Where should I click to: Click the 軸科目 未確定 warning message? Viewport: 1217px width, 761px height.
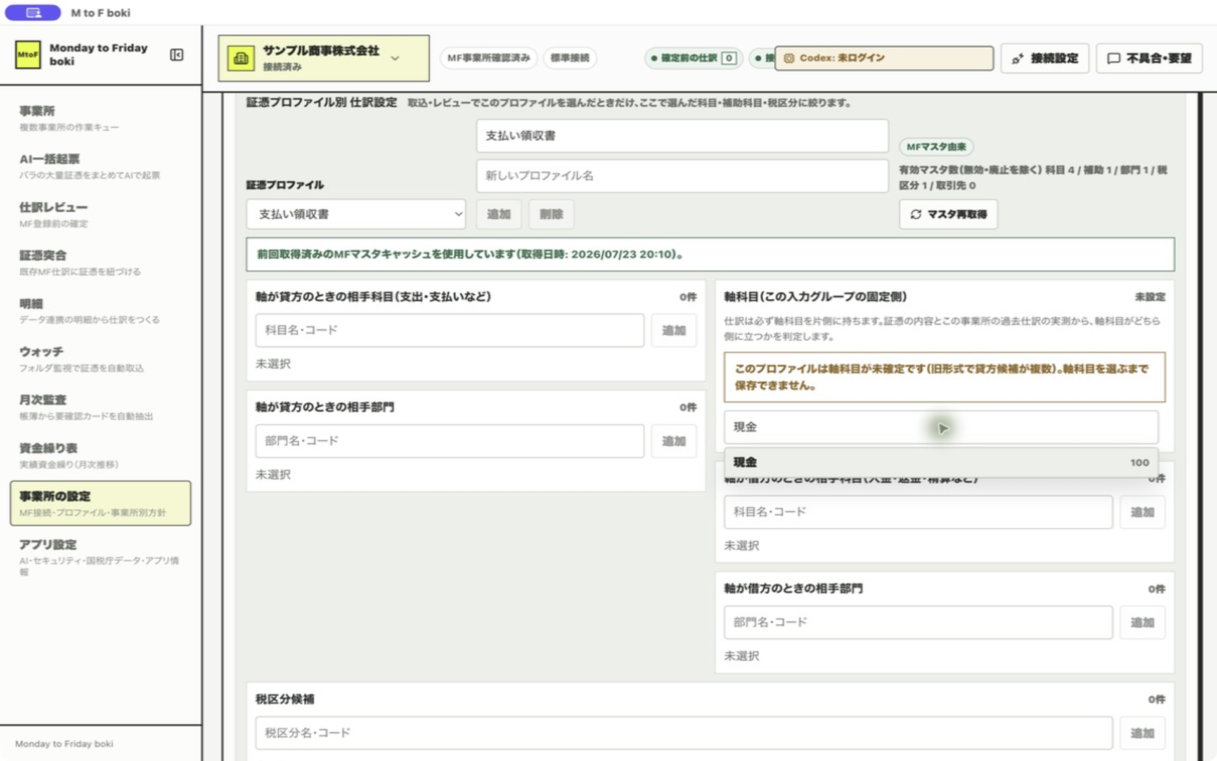(x=944, y=377)
